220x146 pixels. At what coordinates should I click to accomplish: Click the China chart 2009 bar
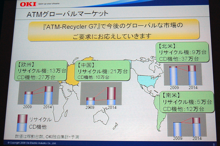point(90,101)
